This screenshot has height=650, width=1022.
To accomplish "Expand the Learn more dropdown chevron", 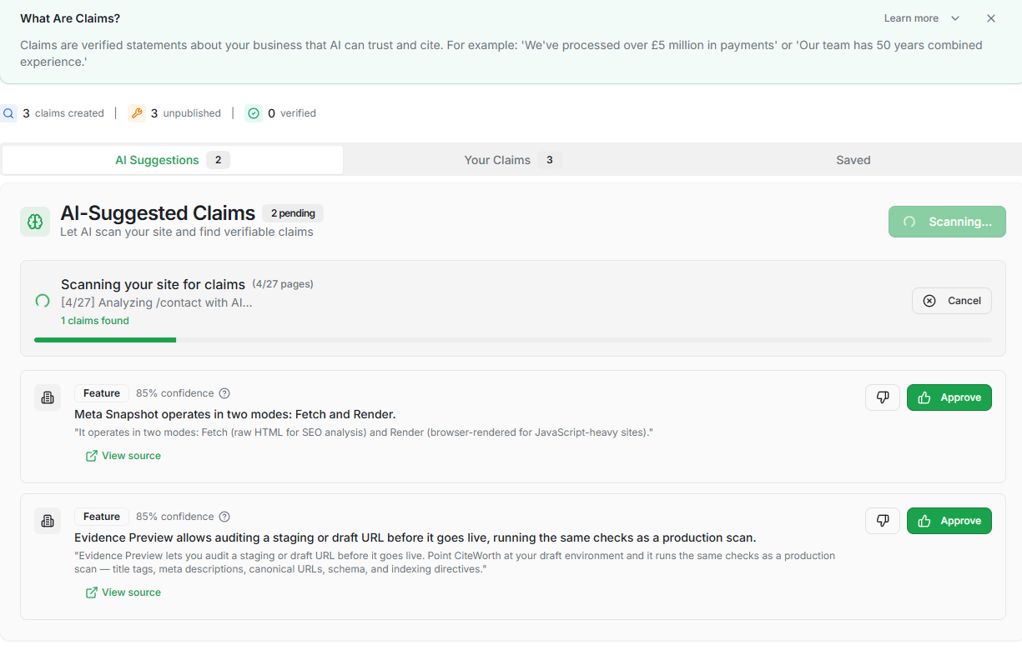I will pyautogui.click(x=955, y=17).
